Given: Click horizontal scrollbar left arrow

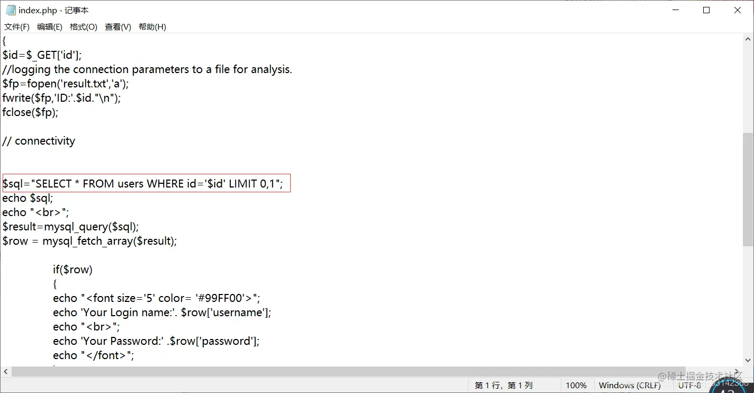Looking at the screenshot, I should click(x=6, y=372).
